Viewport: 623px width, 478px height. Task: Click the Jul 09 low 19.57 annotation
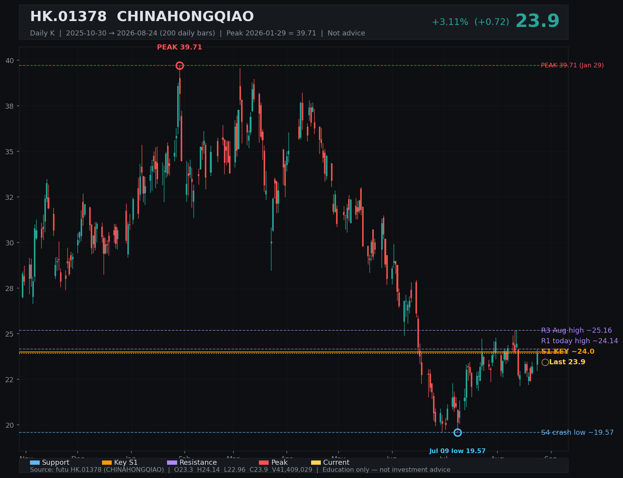458,451
